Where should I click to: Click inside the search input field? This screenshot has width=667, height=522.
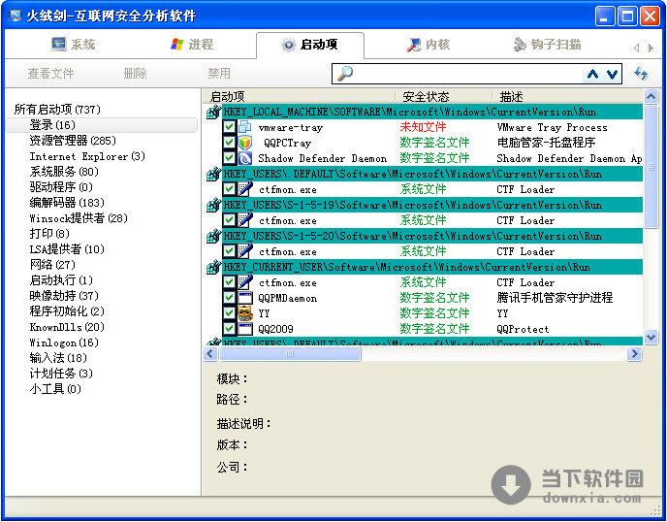click(x=468, y=74)
